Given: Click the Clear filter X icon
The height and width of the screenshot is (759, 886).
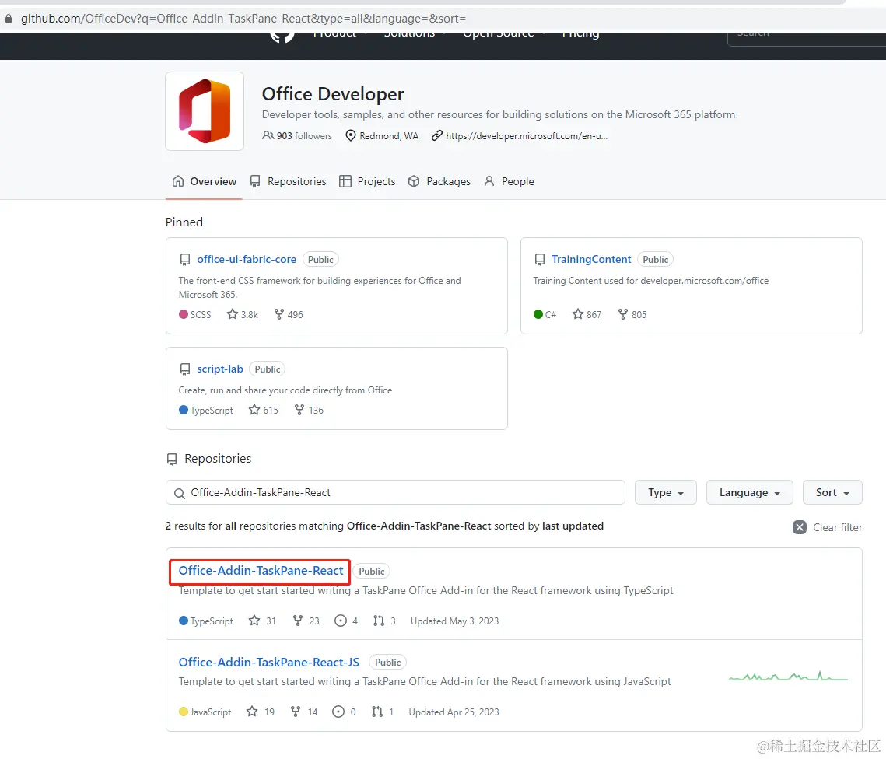Looking at the screenshot, I should (x=800, y=527).
